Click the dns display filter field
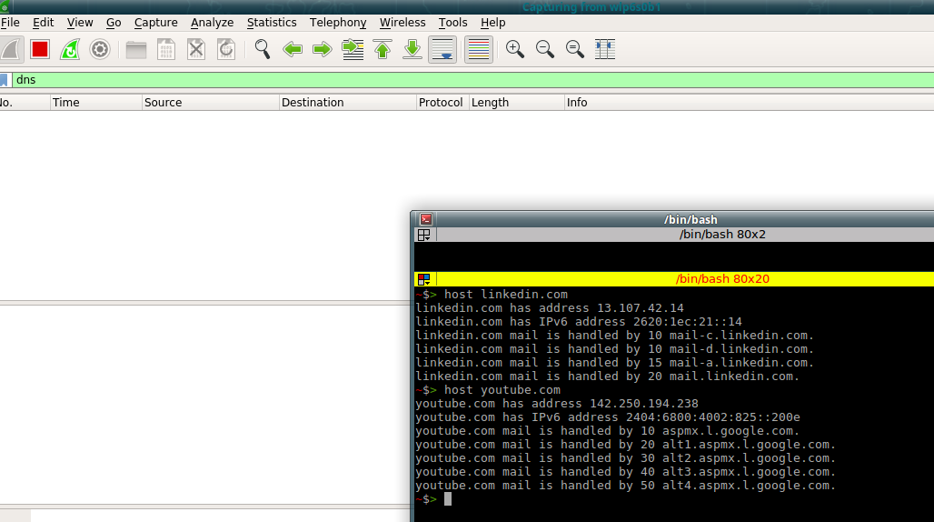934x522 pixels. coord(473,80)
